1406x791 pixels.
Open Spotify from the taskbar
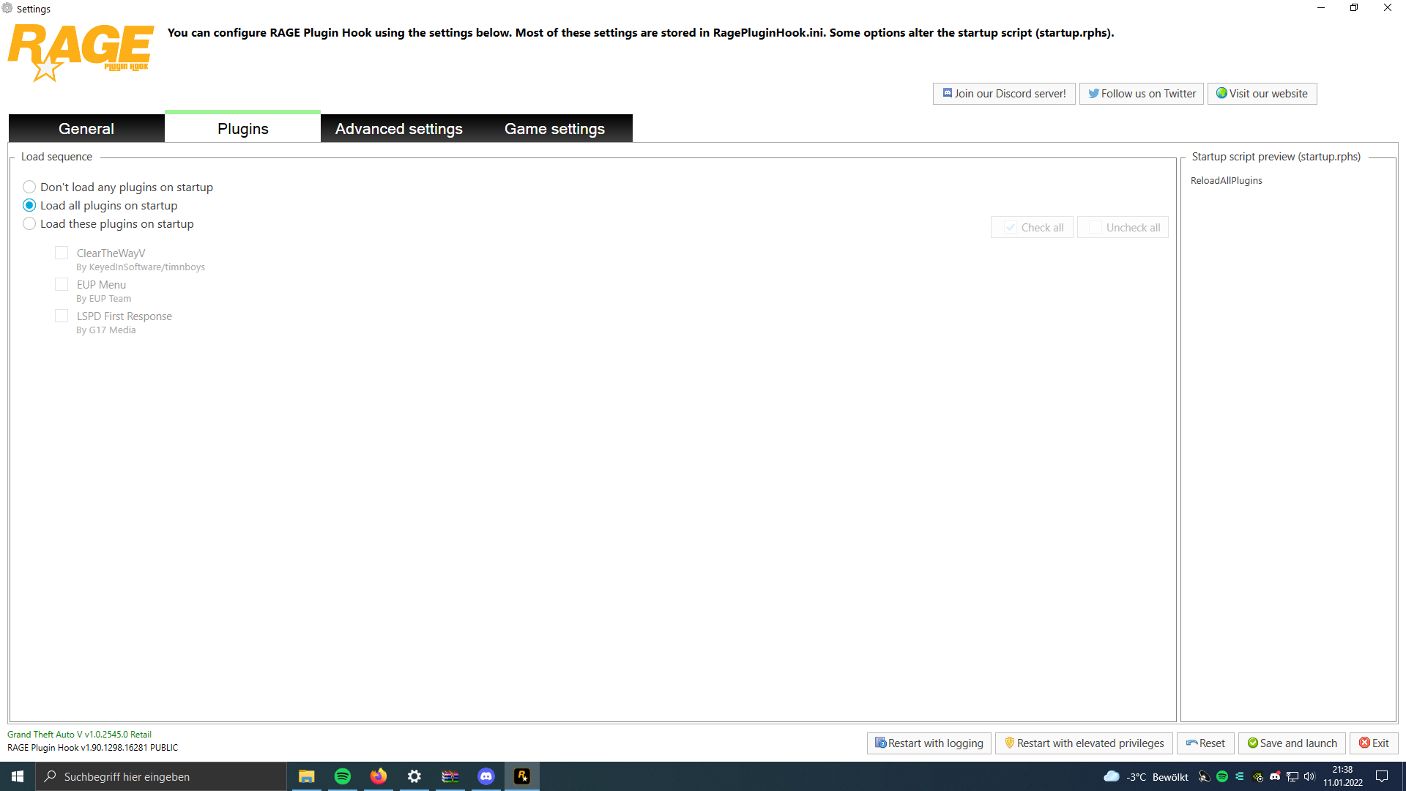coord(342,776)
